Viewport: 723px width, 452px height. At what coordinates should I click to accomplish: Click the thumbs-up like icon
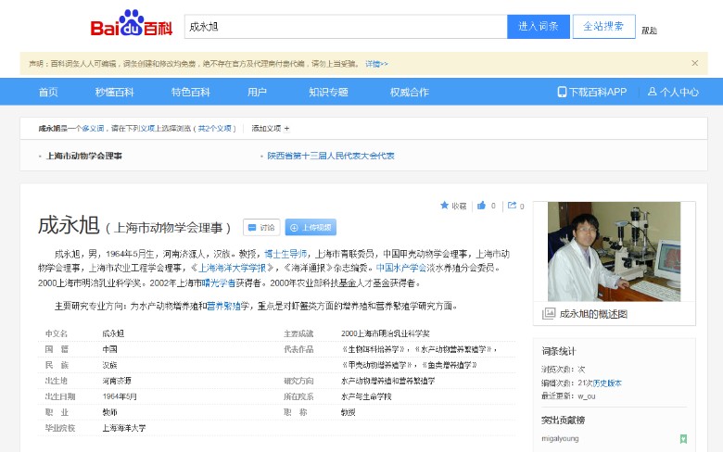pos(481,206)
